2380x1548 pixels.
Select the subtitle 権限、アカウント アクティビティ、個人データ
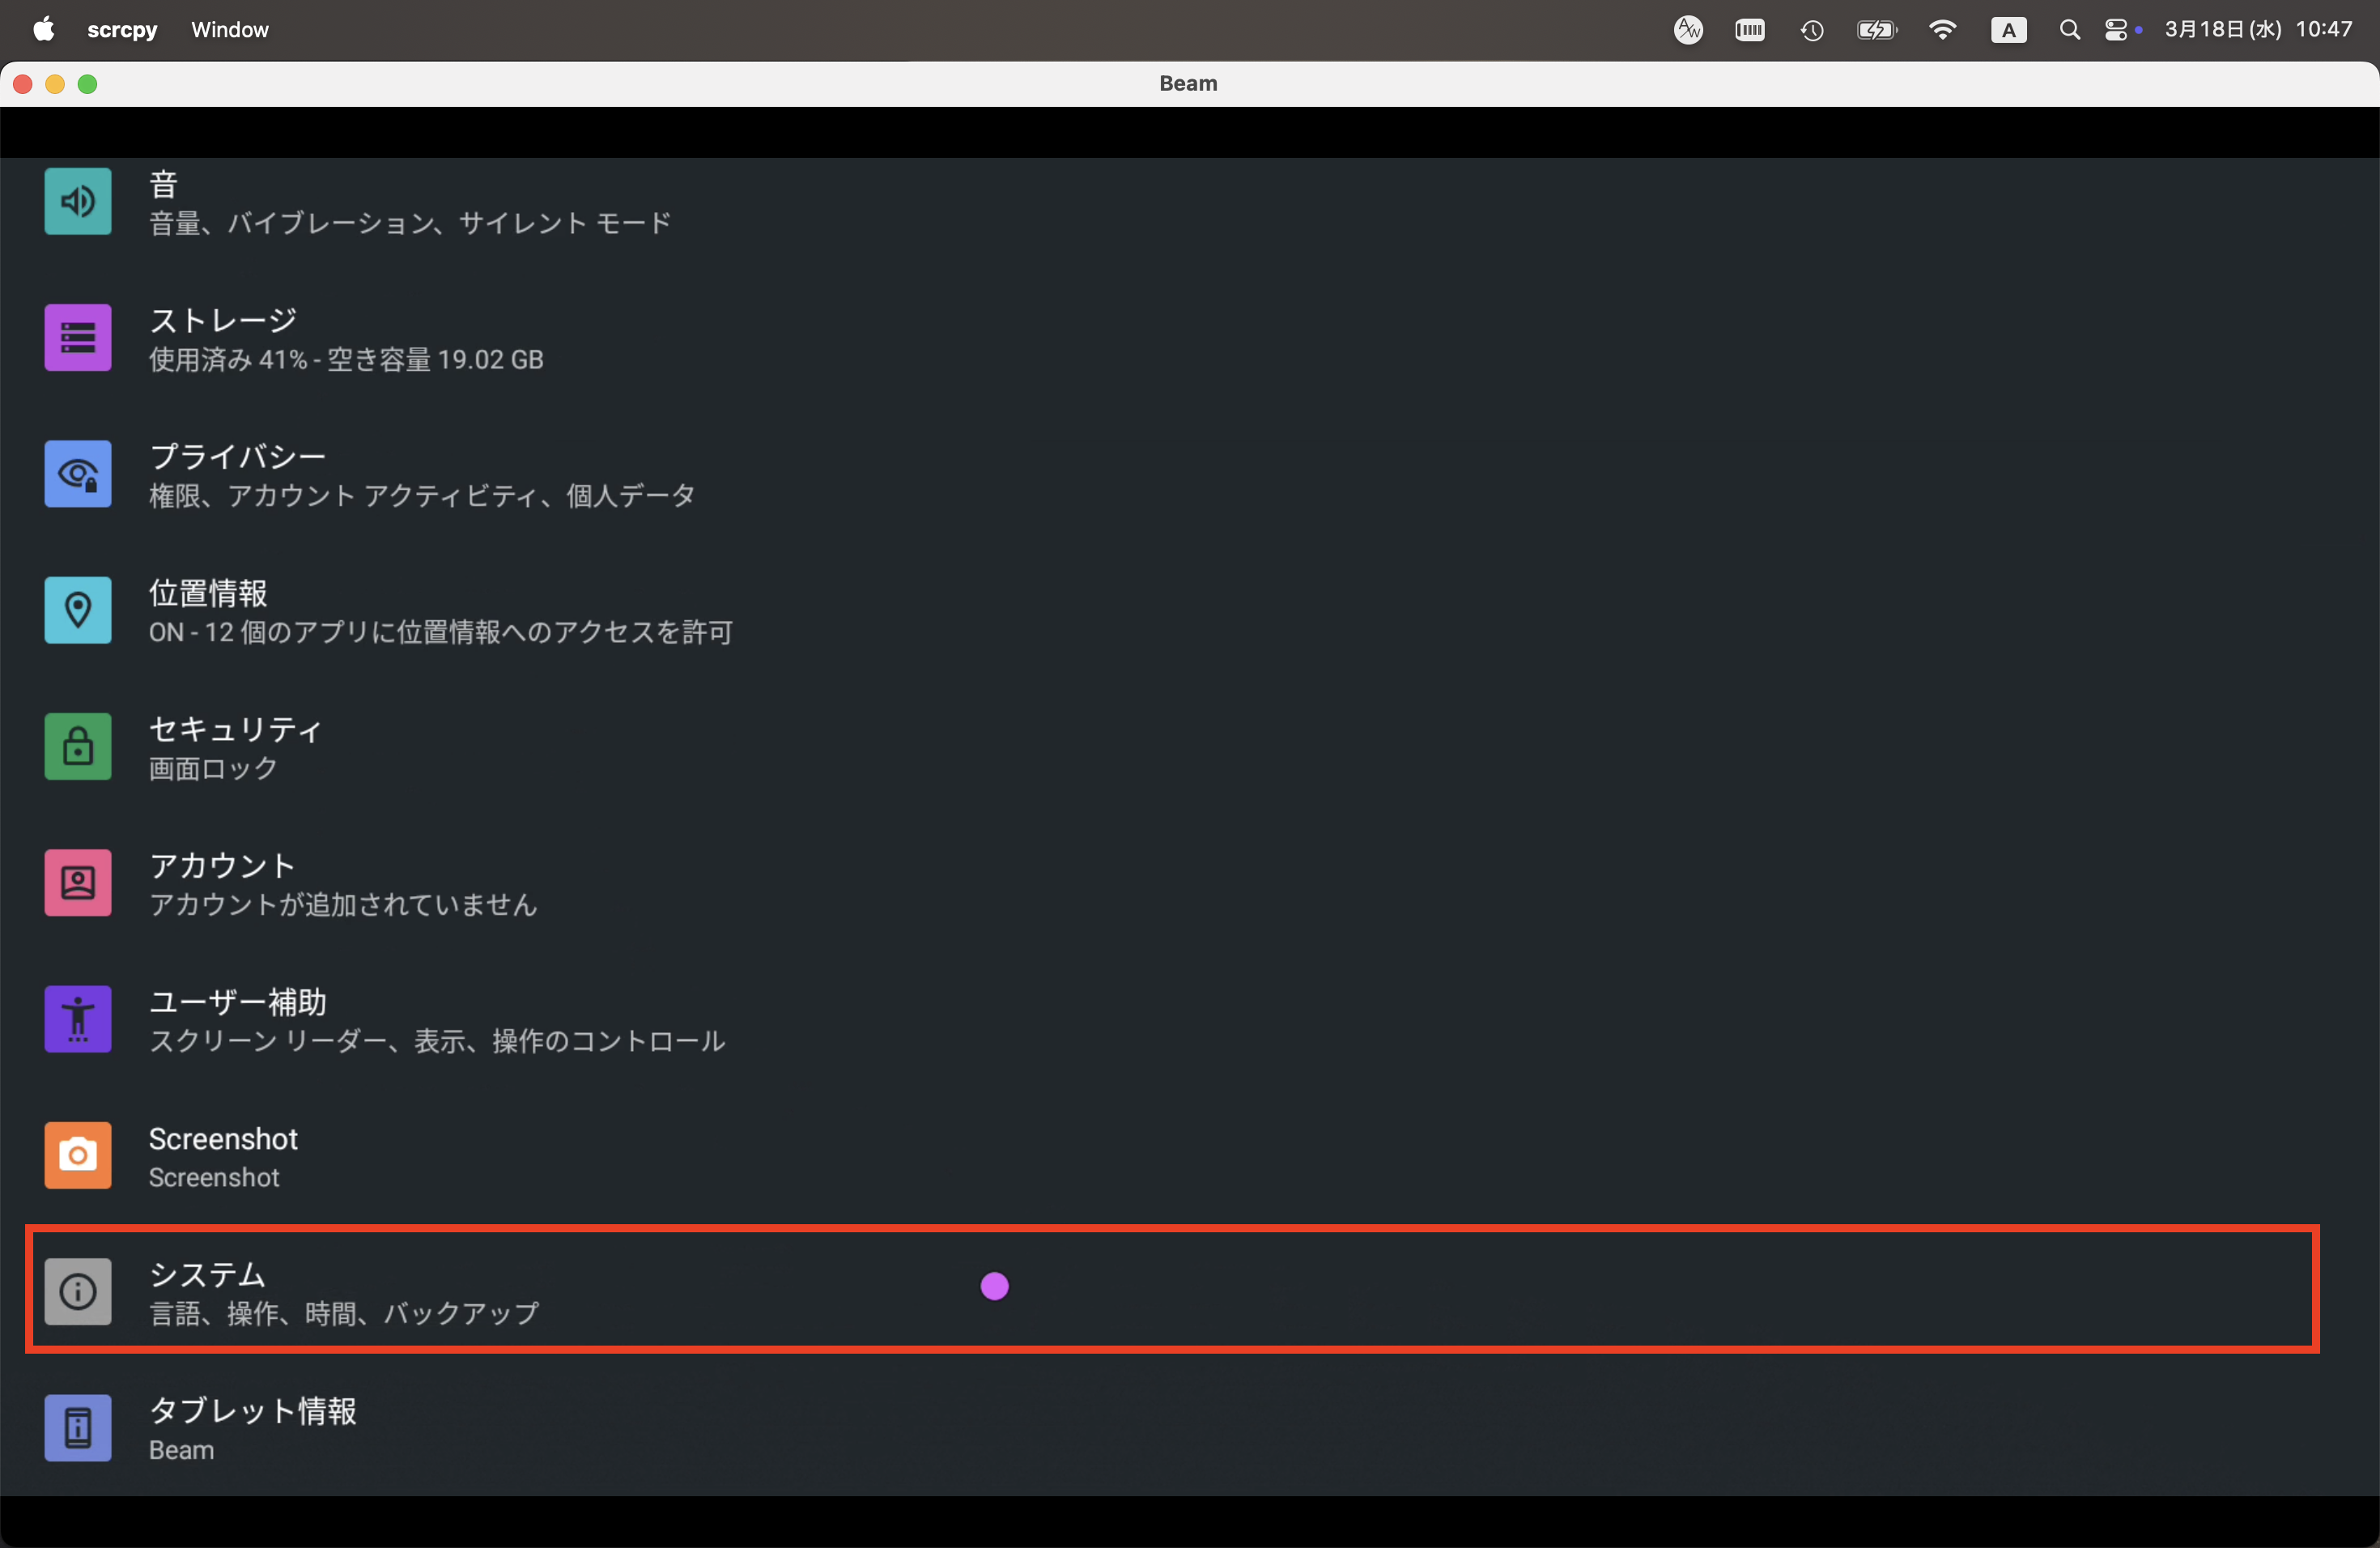[x=422, y=496]
